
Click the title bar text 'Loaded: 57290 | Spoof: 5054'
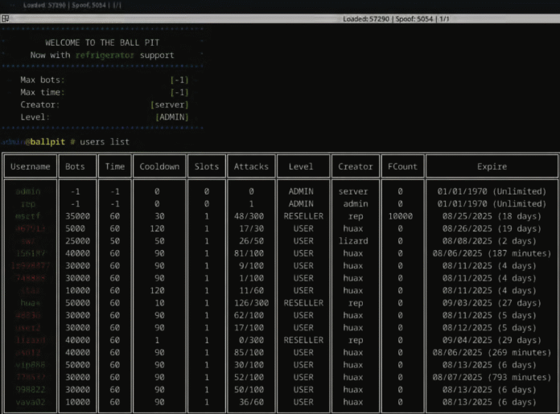[x=388, y=19]
